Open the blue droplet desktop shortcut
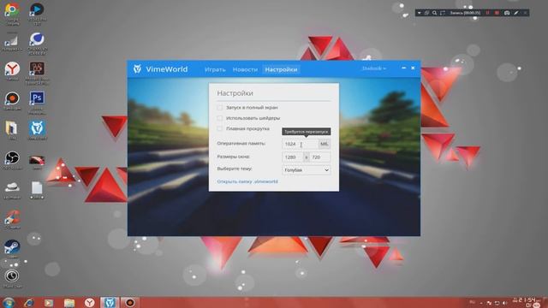The image size is (548, 308). click(37, 39)
